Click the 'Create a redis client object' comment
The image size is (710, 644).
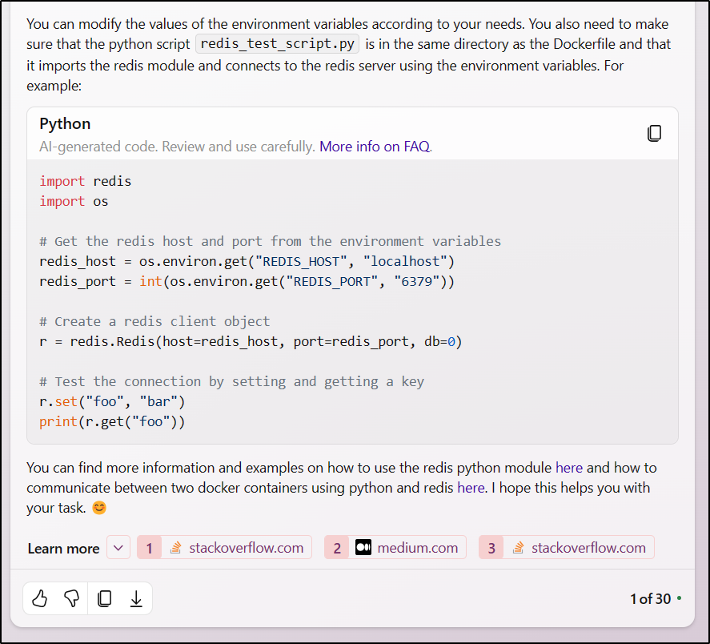point(154,321)
